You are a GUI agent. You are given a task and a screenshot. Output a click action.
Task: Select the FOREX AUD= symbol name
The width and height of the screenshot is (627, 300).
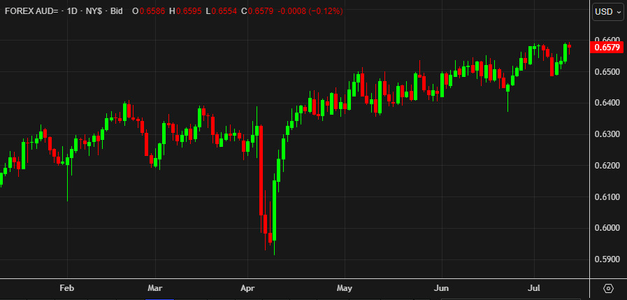click(31, 11)
